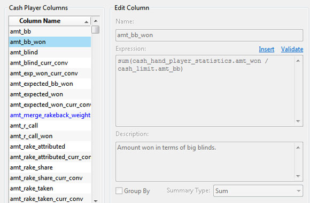
Task: Select the amt_r_call row
Action: coord(50,125)
